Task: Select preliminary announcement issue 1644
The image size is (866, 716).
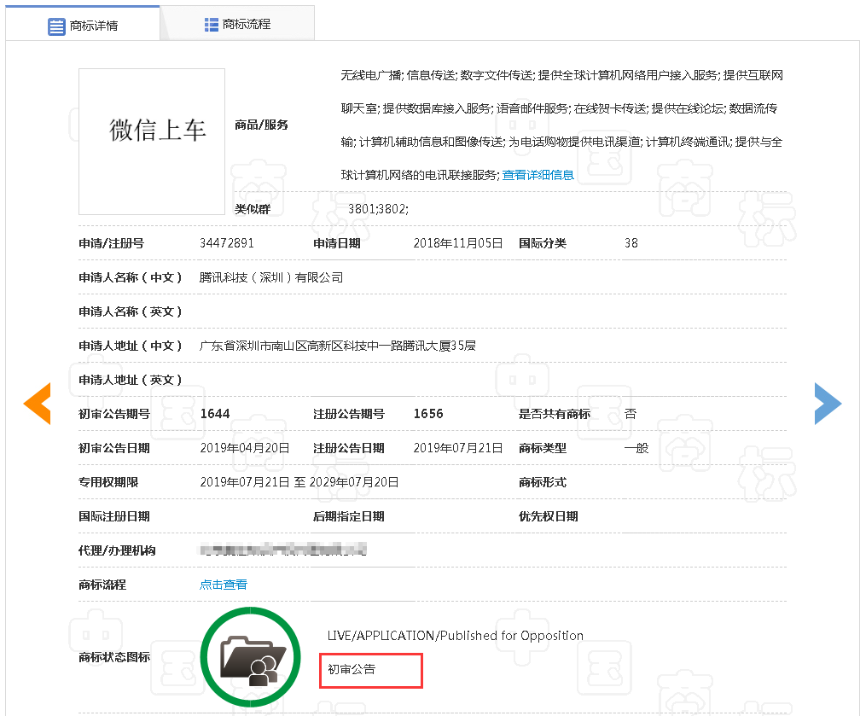Action: point(215,414)
